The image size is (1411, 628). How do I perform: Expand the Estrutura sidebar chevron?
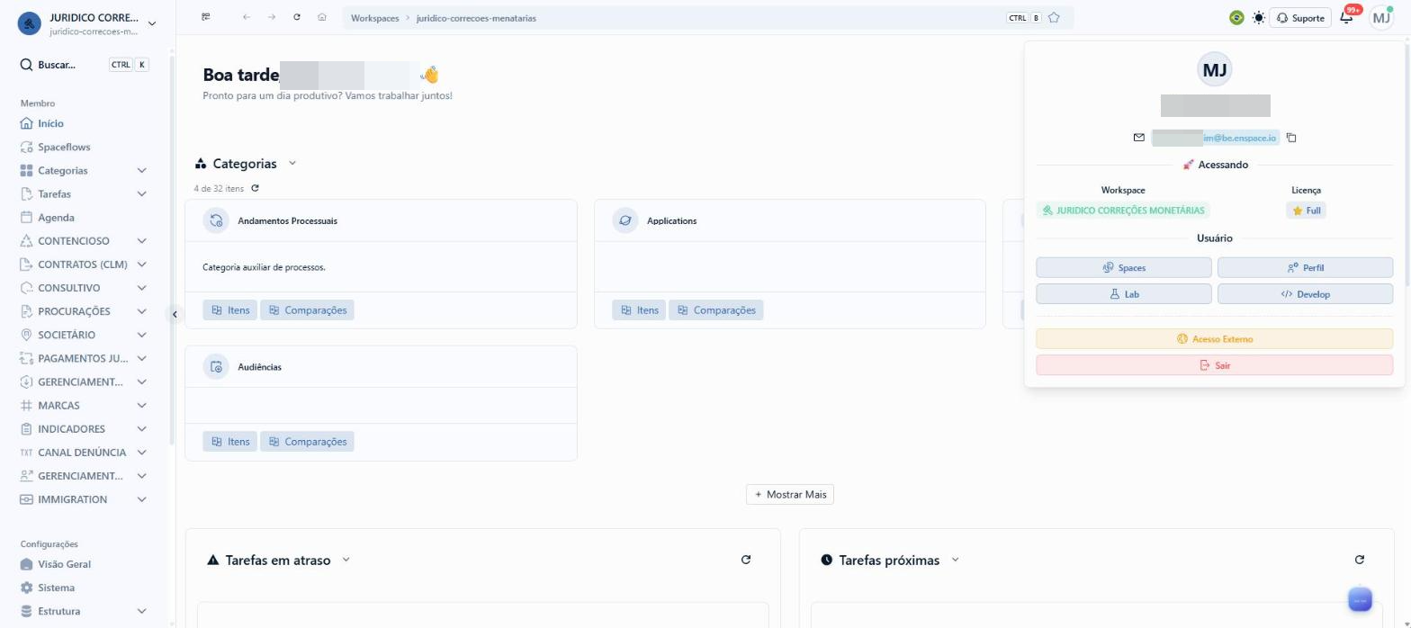point(141,611)
